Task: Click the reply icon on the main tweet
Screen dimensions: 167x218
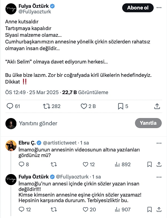Action: click(x=10, y=106)
